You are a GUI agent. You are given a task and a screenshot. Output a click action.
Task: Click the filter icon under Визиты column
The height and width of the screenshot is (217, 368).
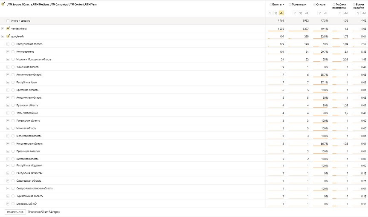pos(270,13)
